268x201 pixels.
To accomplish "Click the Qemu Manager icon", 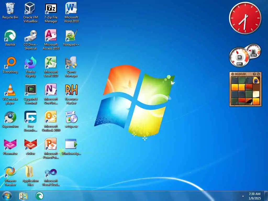I will [x=71, y=67].
